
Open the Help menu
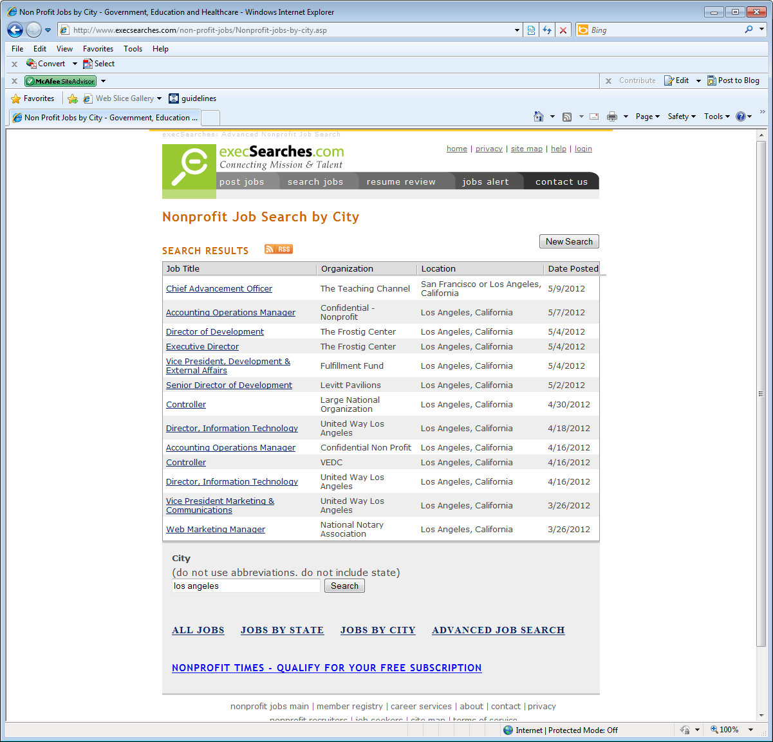(160, 49)
